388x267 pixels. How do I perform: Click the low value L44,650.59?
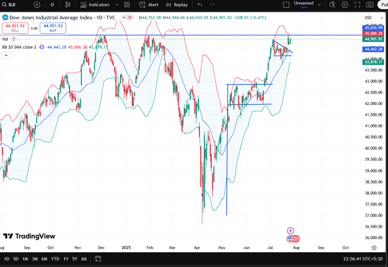(198, 18)
